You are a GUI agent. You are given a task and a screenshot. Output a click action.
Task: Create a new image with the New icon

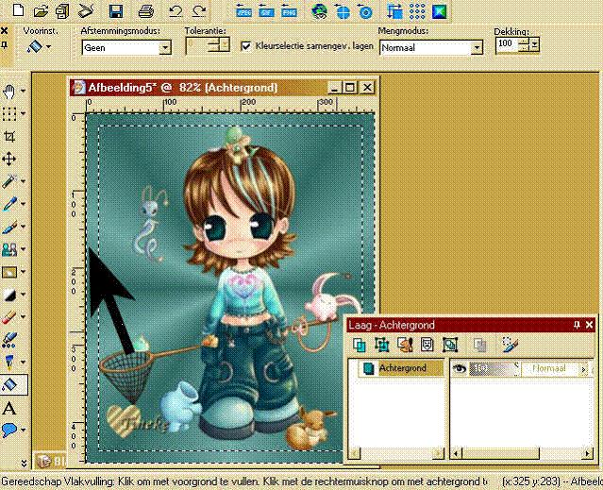pos(18,10)
